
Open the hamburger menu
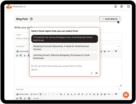pyautogui.click(x=128, y=6)
